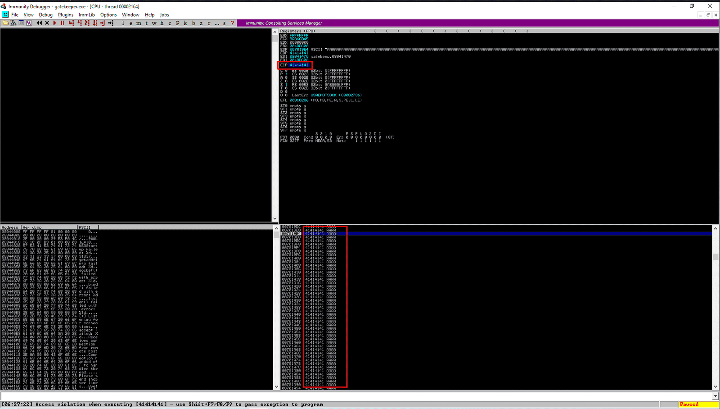Viewport: 720px width, 409px height.
Task: Click the rewind (restart program) icon
Action: pyautogui.click(x=39, y=23)
